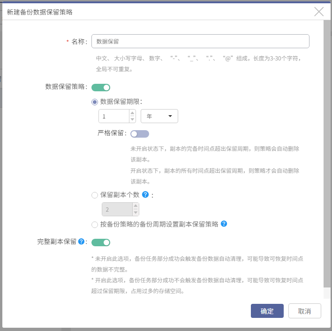Toggle the 完整副本保留 switch
The width and height of the screenshot is (332, 331).
tap(101, 243)
